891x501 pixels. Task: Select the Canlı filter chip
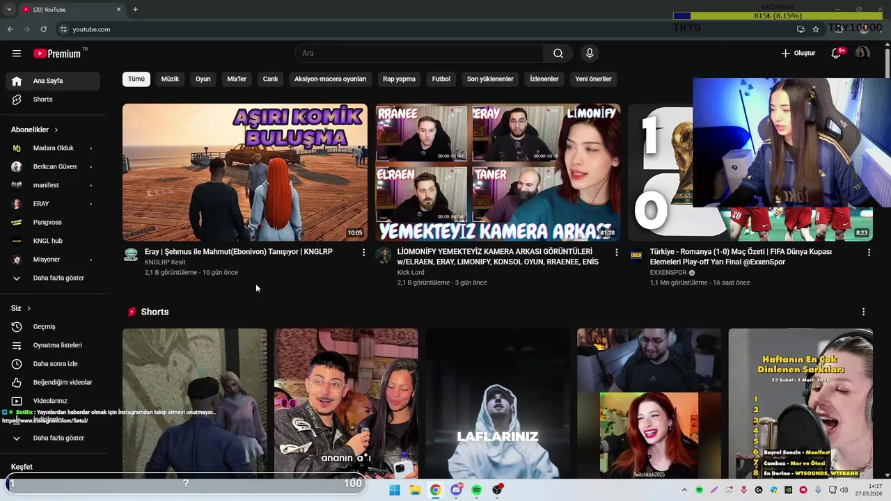[x=270, y=79]
